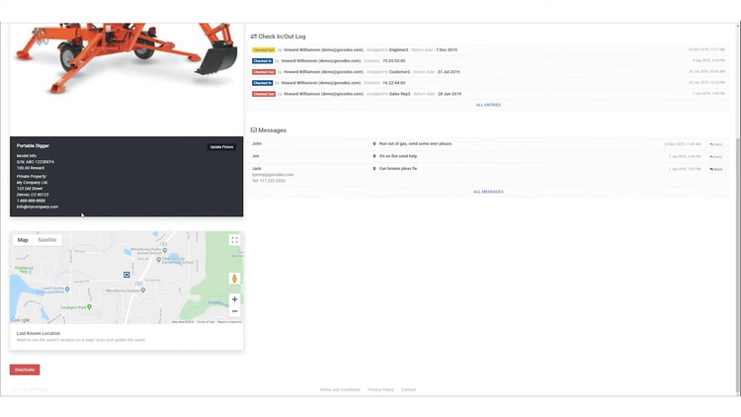Click 'Last Known Location' heading
Image resolution: width=741 pixels, height=417 pixels.
39,333
